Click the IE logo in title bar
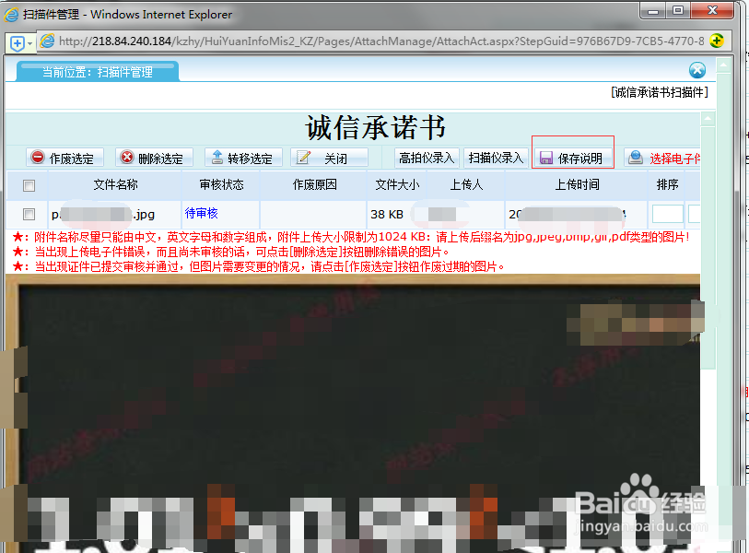Image resolution: width=749 pixels, height=553 pixels. (x=11, y=15)
